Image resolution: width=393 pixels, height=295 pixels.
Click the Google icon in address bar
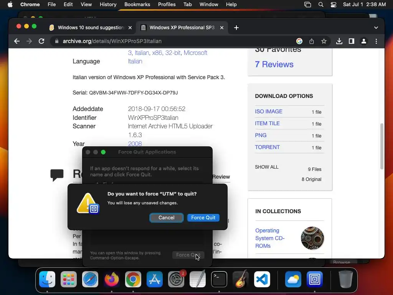299,41
